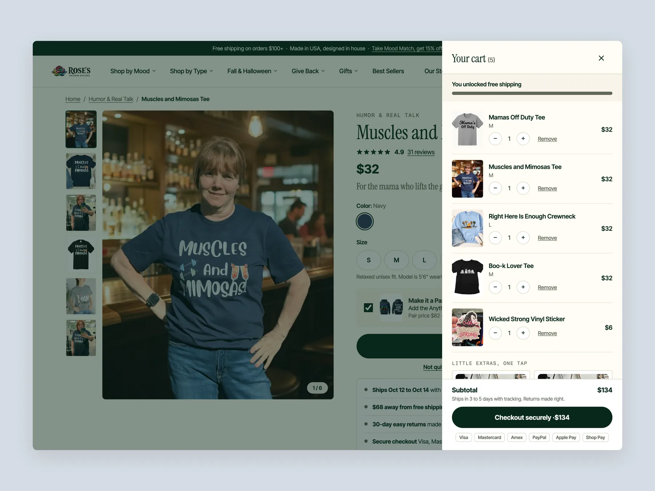Increase quantity of Right Here Is Enough Crewneck
The image size is (655, 491).
pos(523,237)
